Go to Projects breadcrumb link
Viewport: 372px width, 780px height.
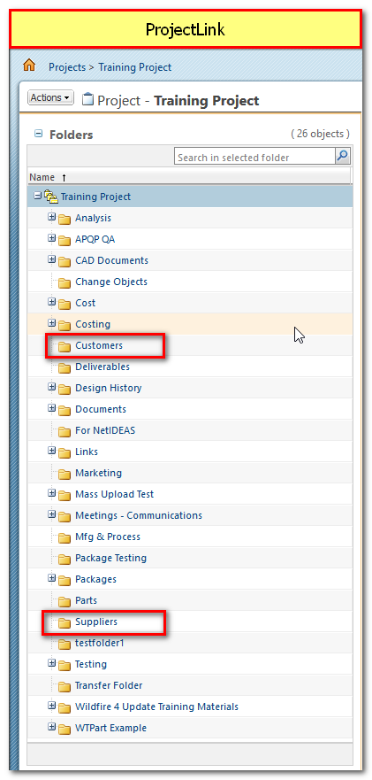click(67, 67)
